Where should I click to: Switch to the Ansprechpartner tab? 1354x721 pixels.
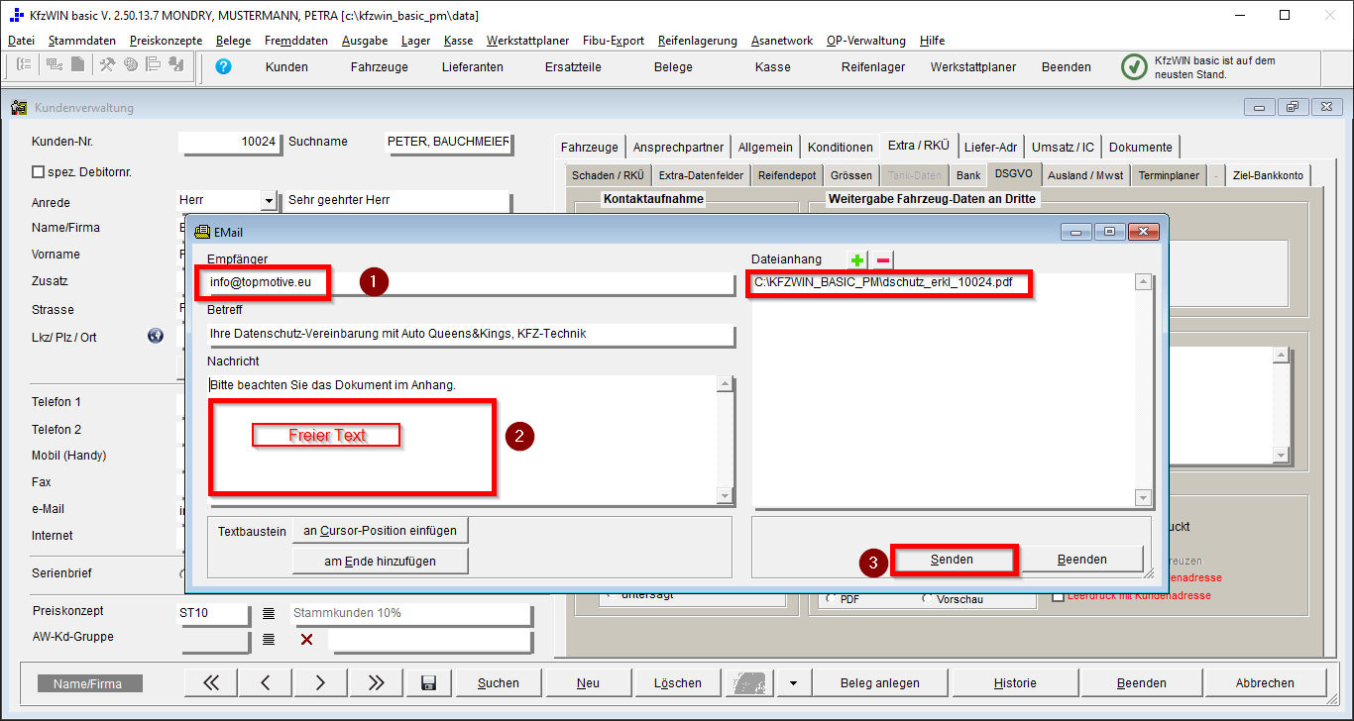[x=678, y=147]
